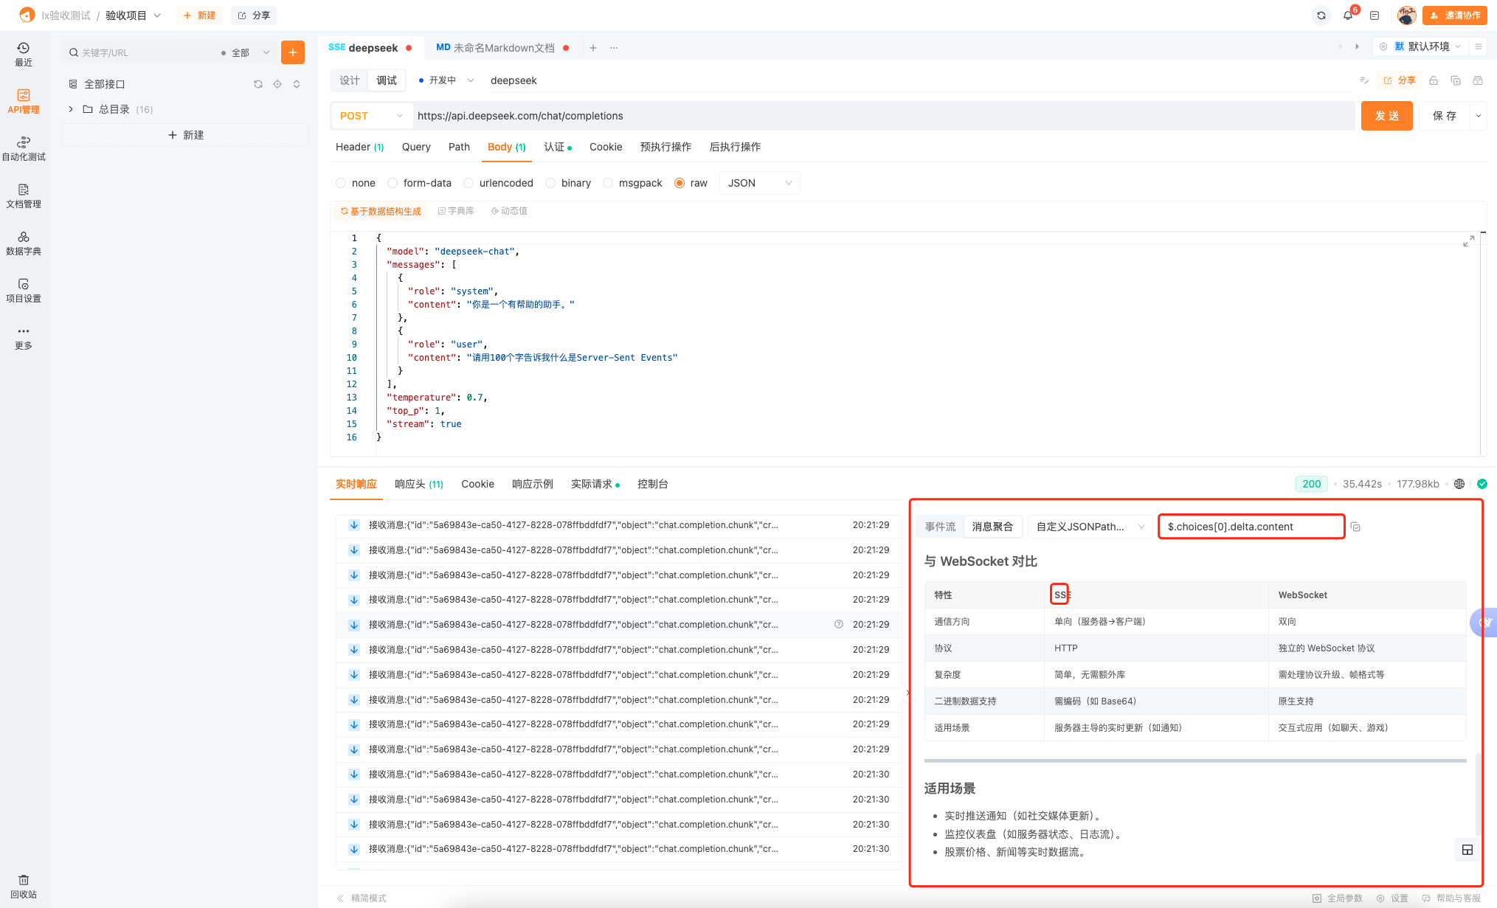Open the 响应头 tab
Image resolution: width=1497 pixels, height=908 pixels.
[418, 484]
